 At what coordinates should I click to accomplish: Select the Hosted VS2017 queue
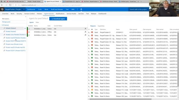pyautogui.click(x=16, y=41)
